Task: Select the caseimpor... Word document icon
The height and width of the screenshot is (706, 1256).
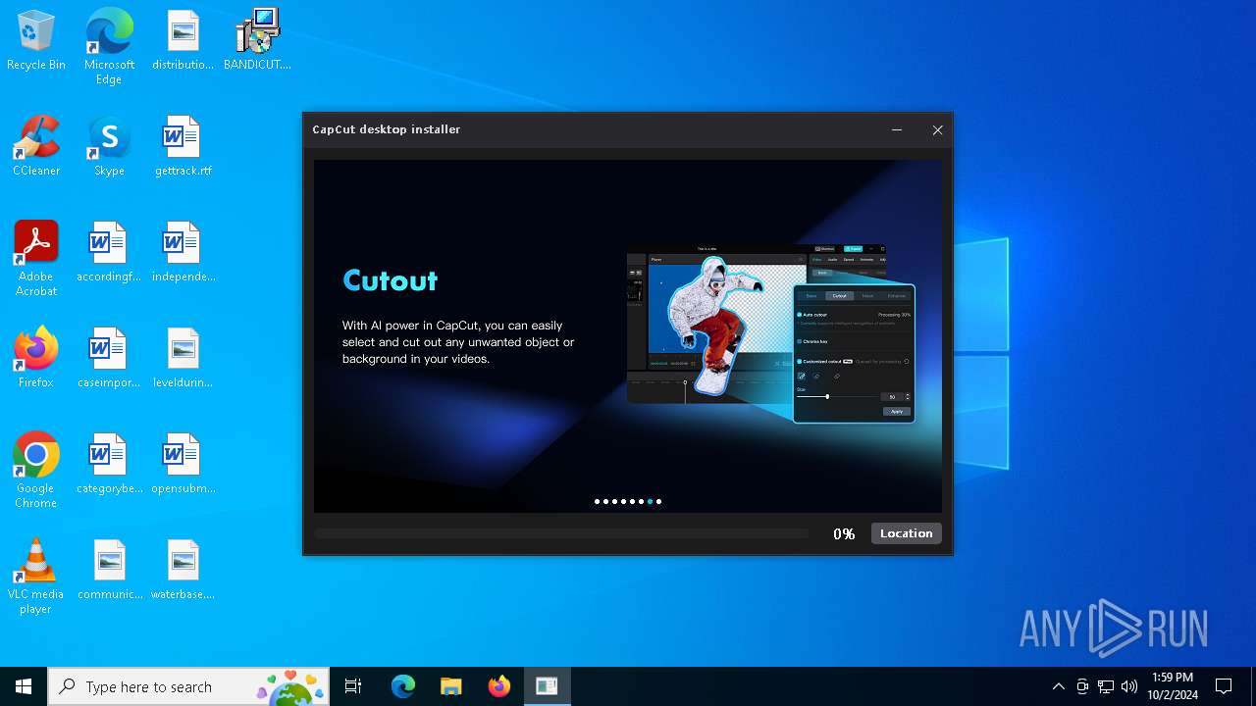Action: click(x=109, y=358)
